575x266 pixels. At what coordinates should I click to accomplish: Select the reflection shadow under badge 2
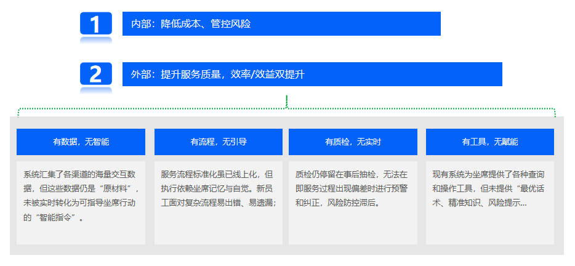pos(95,91)
